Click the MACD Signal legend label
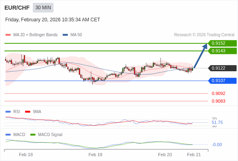 coord(50,135)
